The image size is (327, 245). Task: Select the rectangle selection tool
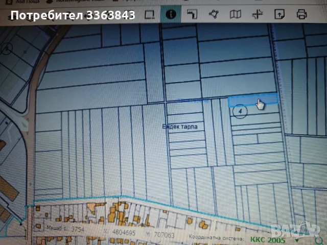[150, 15]
